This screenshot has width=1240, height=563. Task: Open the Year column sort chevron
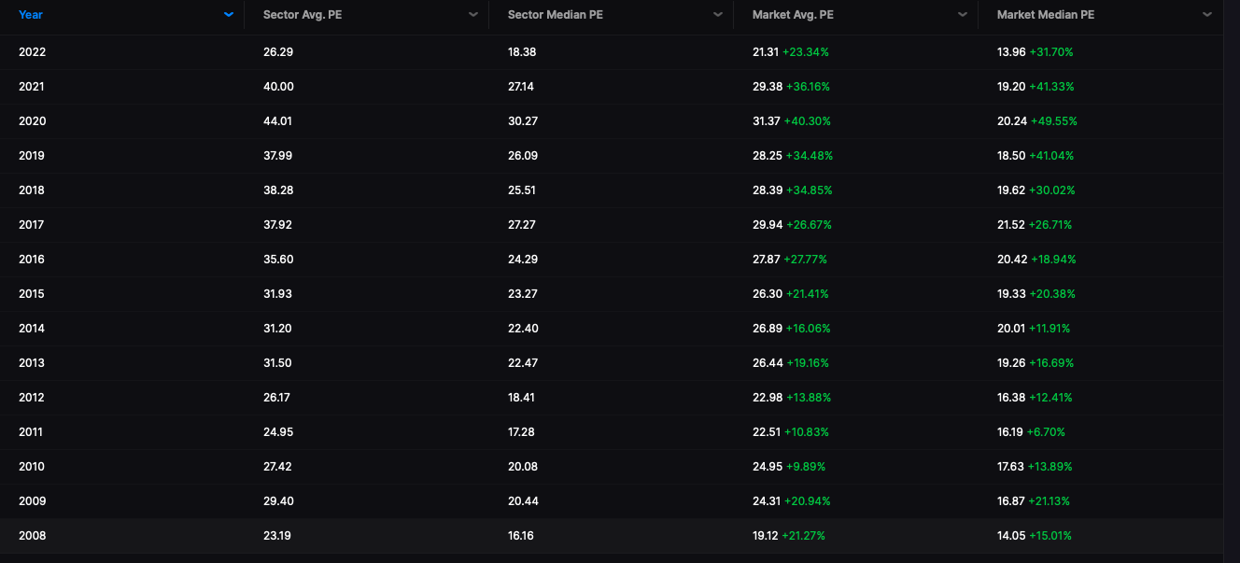(229, 15)
